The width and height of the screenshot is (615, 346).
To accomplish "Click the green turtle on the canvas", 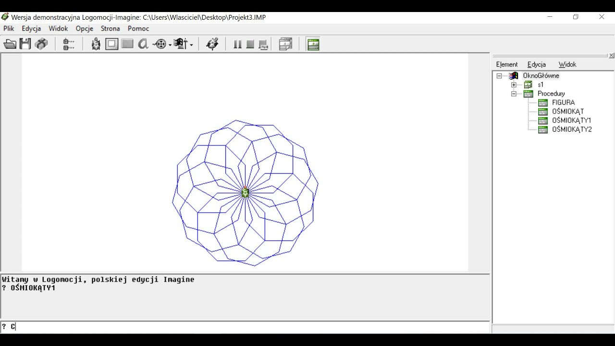I will [245, 192].
